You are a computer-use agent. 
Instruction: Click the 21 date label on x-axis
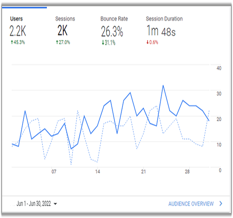coord(143,172)
